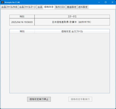This screenshot has height=109, width=116.
Task: Go to the 除外リスト tab
Action: pyautogui.click(x=60, y=7)
